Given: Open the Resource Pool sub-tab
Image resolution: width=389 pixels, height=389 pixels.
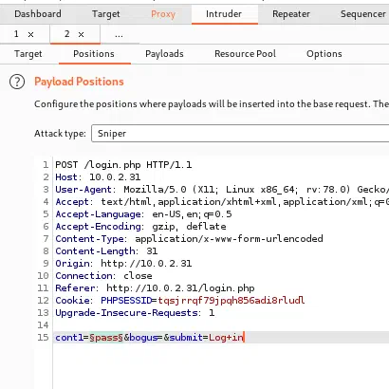Looking at the screenshot, I should point(245,54).
